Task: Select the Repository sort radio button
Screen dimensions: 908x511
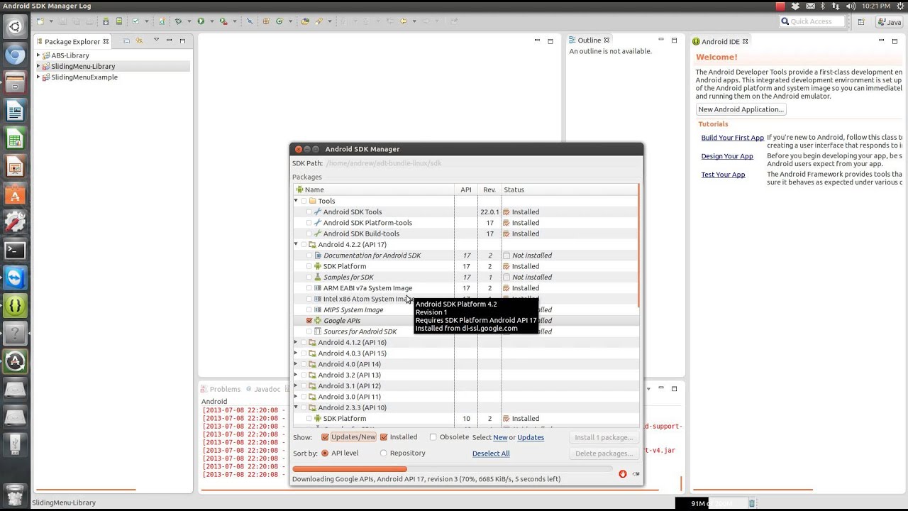Action: point(384,453)
